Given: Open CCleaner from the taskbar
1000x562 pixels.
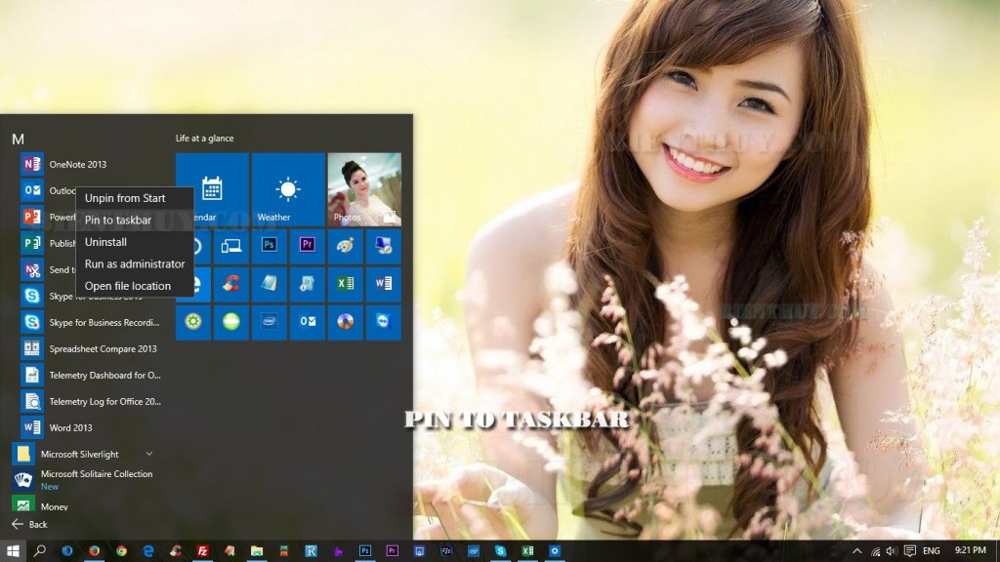Looking at the screenshot, I should click(x=176, y=551).
